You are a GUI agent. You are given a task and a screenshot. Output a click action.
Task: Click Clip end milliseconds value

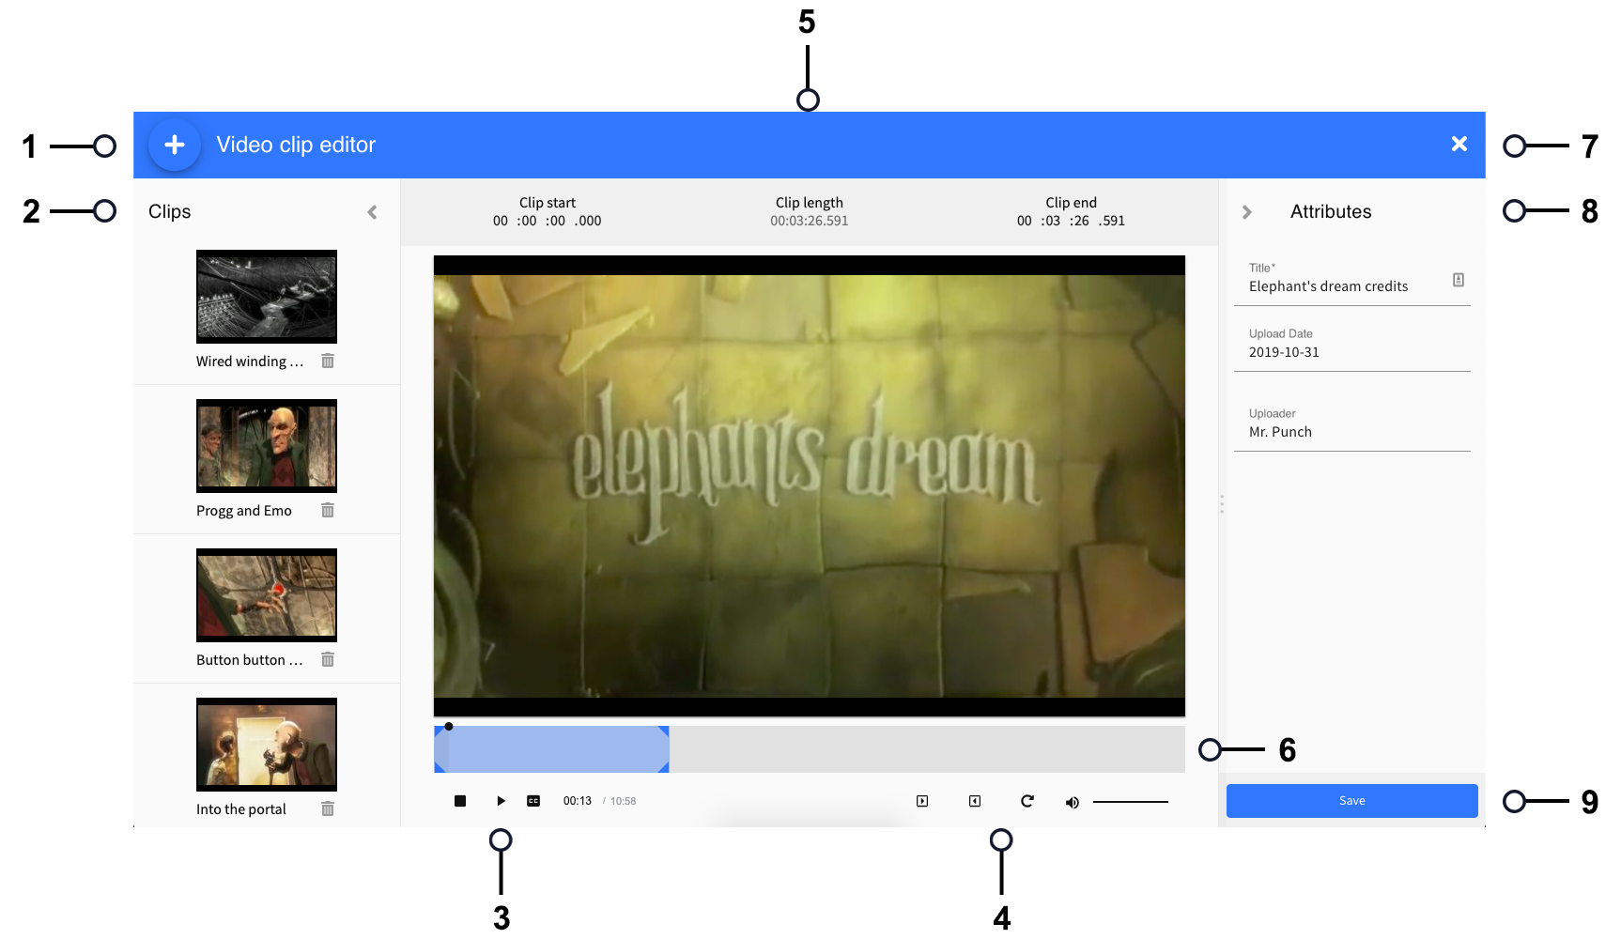1112,221
